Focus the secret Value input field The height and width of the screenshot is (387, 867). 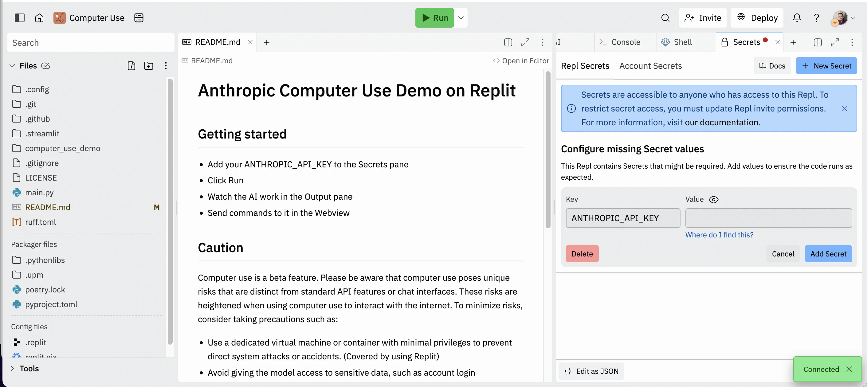[x=768, y=218]
